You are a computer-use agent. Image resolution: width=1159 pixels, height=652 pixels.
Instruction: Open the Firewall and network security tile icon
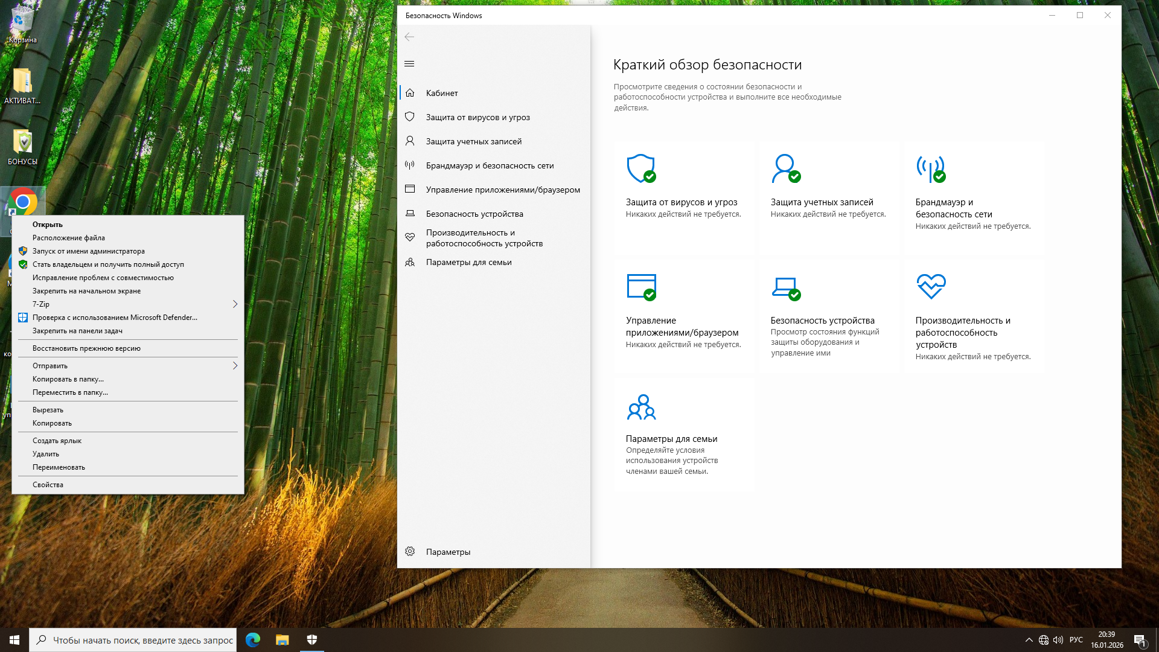pos(930,168)
